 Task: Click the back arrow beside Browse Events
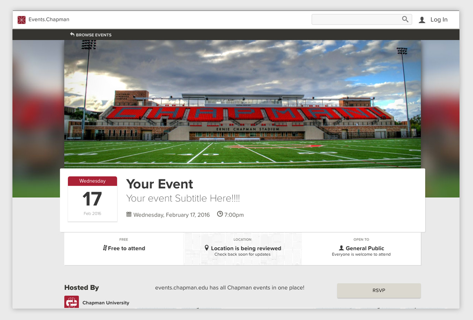(x=72, y=34)
